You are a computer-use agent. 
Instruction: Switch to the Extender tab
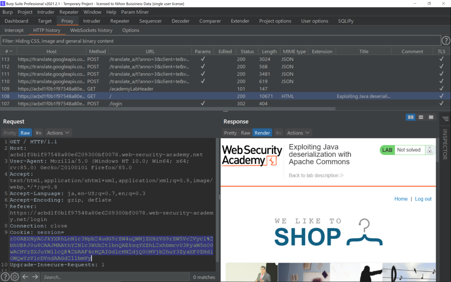tap(240, 21)
